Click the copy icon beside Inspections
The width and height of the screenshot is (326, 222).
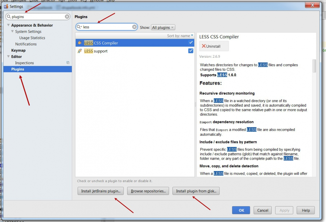pos(68,63)
